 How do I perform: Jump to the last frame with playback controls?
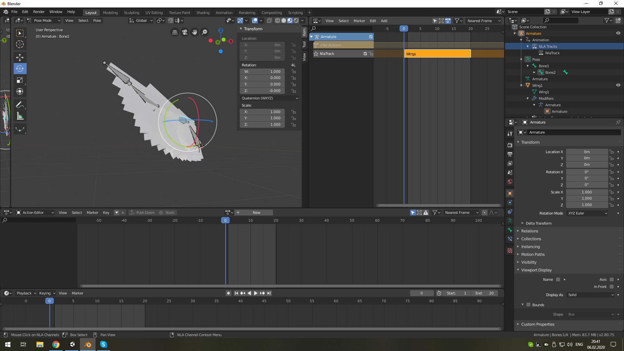(269, 293)
